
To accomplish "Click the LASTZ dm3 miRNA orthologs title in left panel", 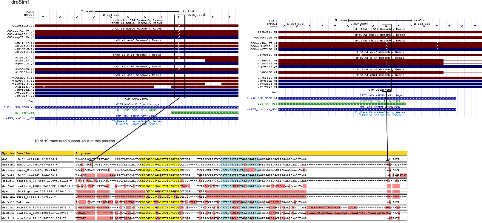I will coord(137,104).
